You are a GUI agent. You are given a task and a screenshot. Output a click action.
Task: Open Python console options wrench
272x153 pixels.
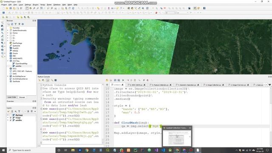[52, 80]
